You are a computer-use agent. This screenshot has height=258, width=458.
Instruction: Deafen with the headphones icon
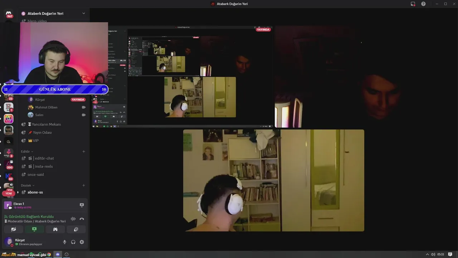pos(73,242)
